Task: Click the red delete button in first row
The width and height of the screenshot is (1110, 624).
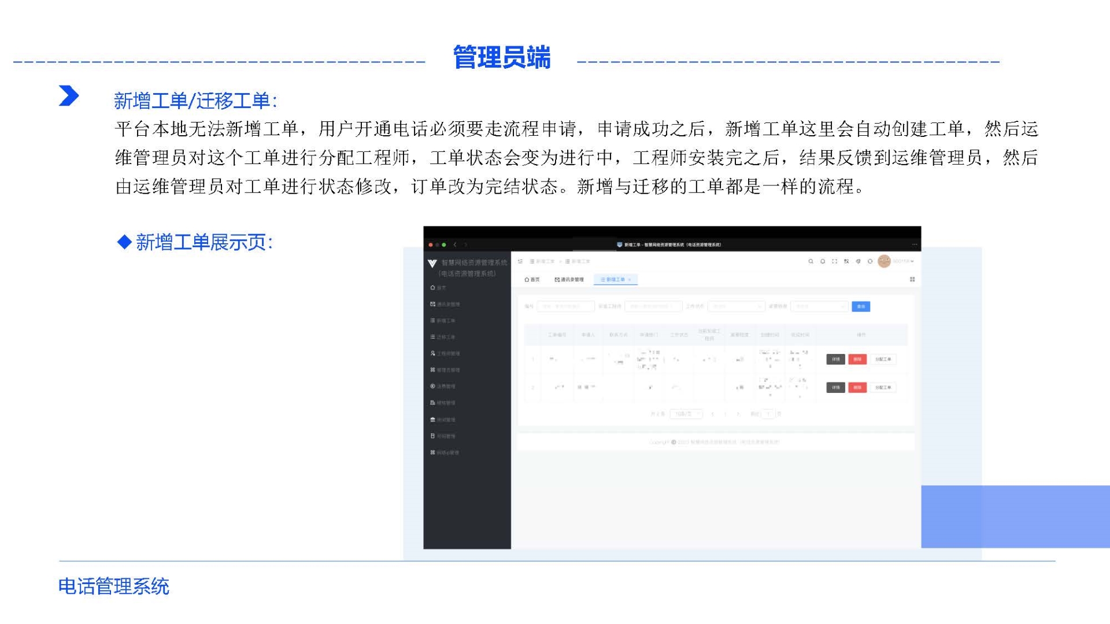Action: pos(857,359)
